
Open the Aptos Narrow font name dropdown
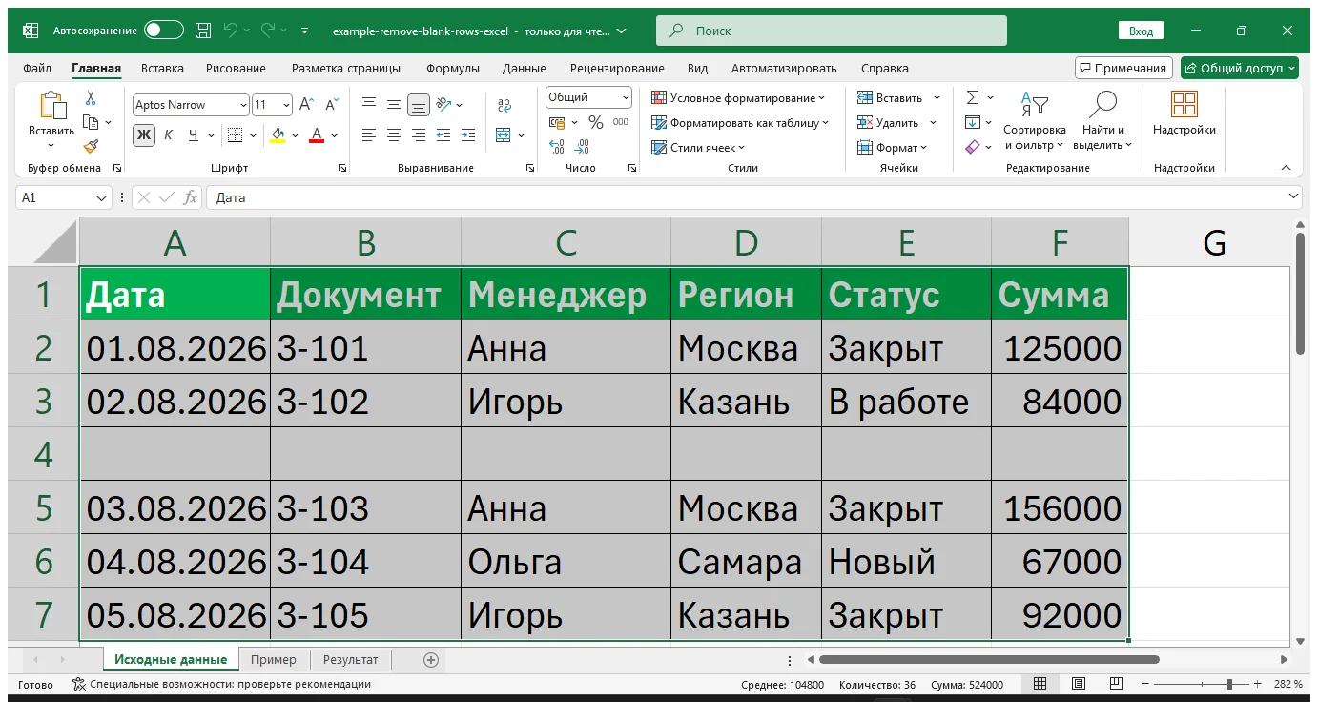[241, 105]
